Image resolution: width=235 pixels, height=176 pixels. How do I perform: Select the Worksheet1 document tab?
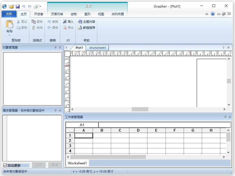pos(98,48)
